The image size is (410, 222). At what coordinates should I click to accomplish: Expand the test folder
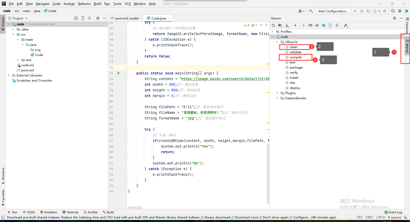(18, 60)
